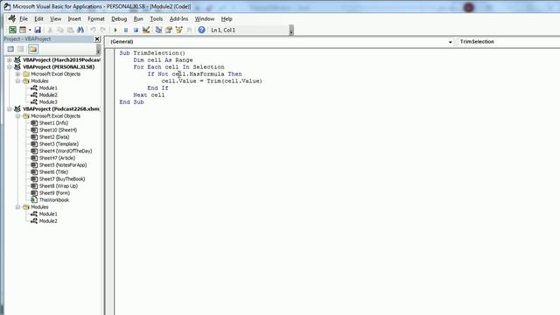Click the View Microsoft Excel toolbar icon
This screenshot has width=560, height=315.
click(x=12, y=30)
